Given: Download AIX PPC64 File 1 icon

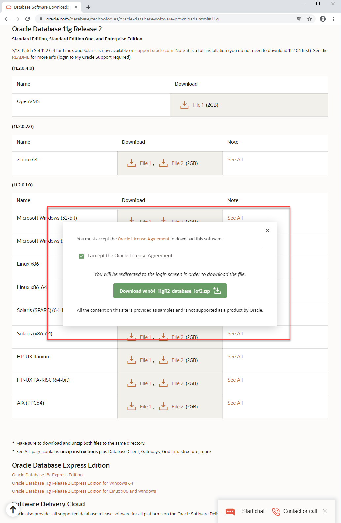Looking at the screenshot, I should 132,406.
